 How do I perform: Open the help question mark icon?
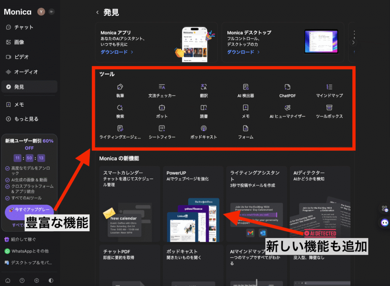point(22,281)
